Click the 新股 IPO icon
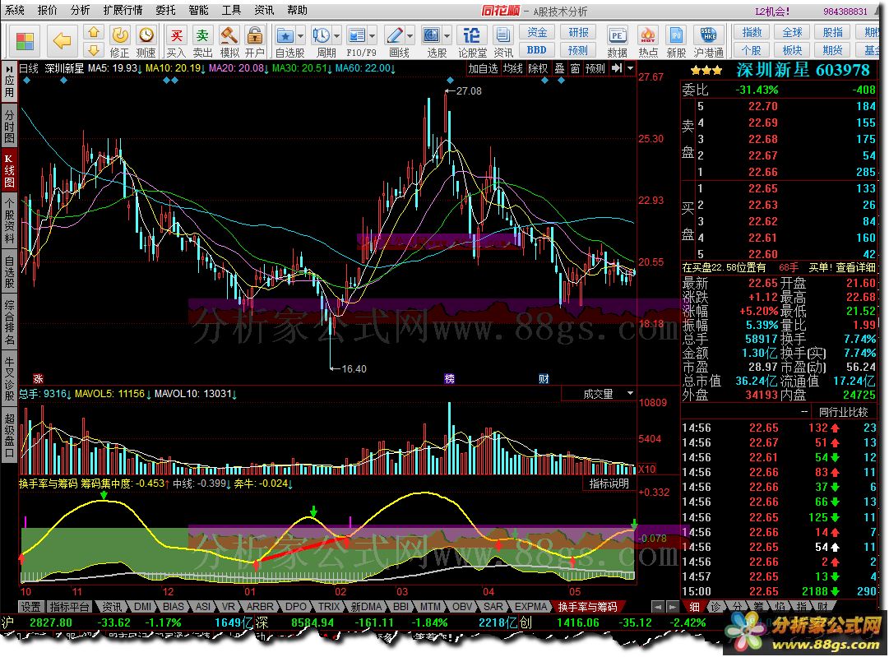The width and height of the screenshot is (889, 657). [x=676, y=35]
